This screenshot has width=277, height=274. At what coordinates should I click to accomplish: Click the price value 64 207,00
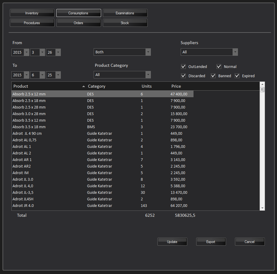179,205
